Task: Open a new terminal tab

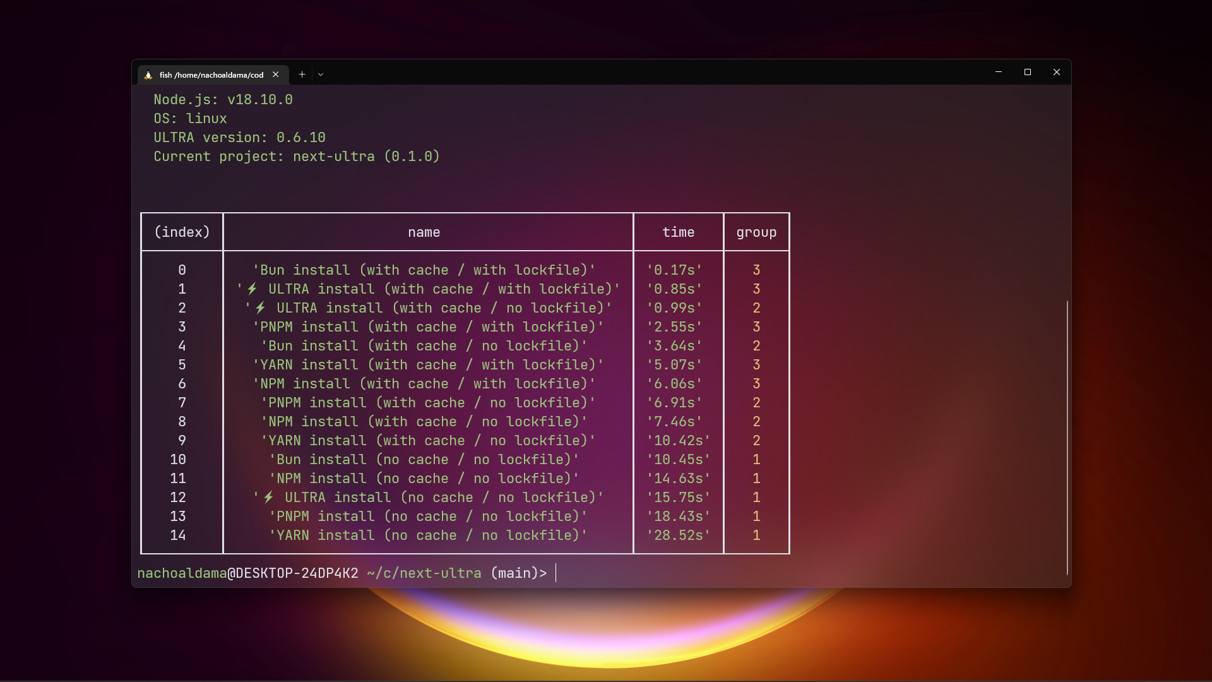Action: pos(302,75)
